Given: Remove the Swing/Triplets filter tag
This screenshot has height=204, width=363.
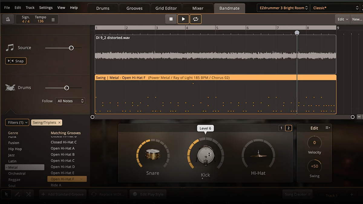Looking at the screenshot, I should click(x=60, y=122).
